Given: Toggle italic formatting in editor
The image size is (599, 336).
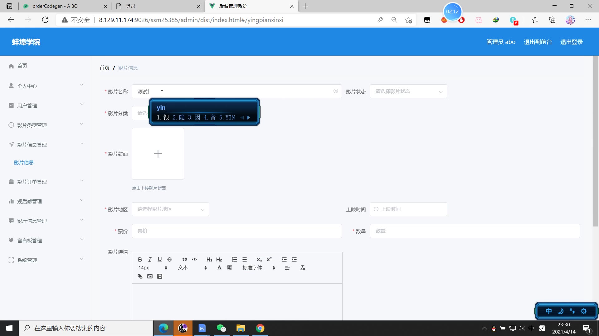Looking at the screenshot, I should [150, 259].
